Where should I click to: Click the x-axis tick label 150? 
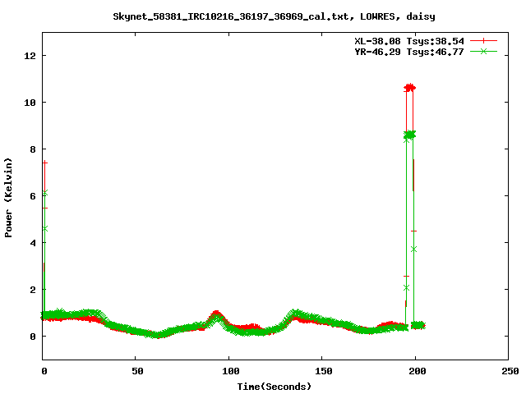pyautogui.click(x=324, y=371)
